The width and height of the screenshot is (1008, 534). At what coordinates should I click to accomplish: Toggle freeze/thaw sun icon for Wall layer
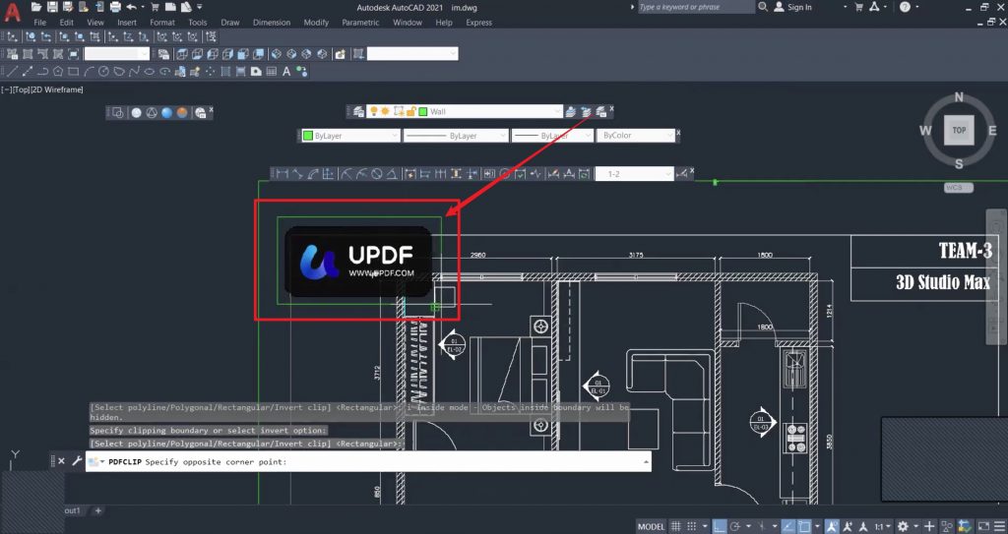click(385, 112)
